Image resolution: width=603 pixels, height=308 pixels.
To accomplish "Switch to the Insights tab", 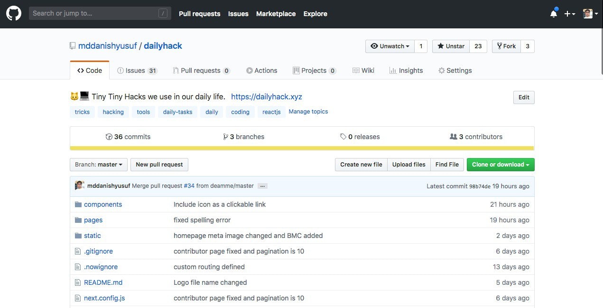I will (406, 70).
